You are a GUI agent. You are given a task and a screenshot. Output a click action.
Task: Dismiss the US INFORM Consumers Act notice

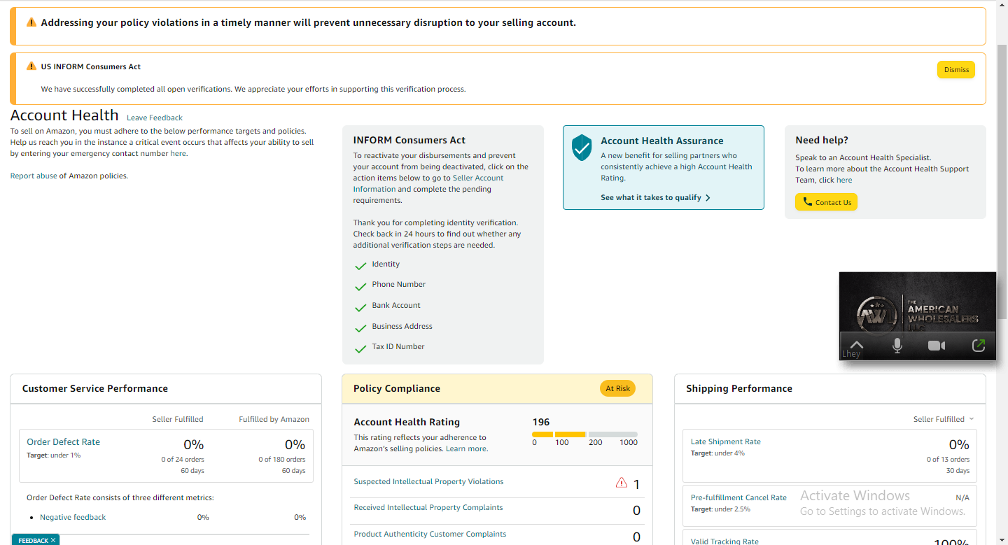(956, 69)
